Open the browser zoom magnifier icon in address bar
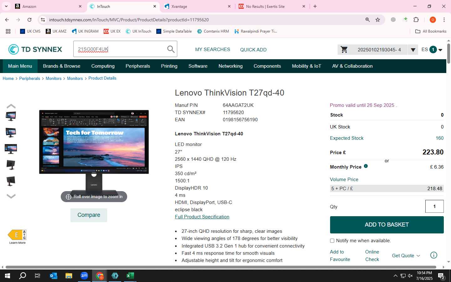Screen dimensions: 451x282 point(367,20)
